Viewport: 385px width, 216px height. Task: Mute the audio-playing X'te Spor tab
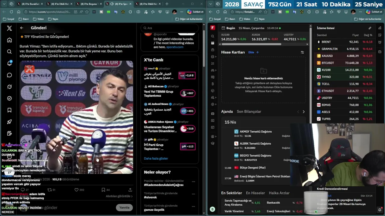112,4
